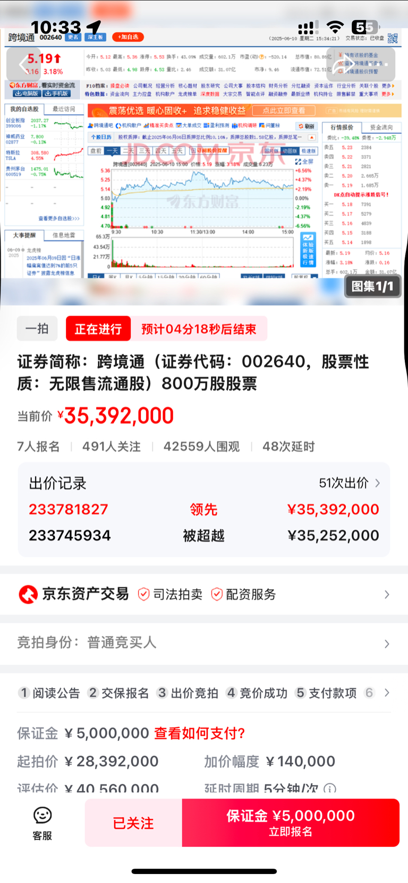This screenshot has height=883, width=408.
Task: Tap 保证金 ¥5,000,000 立即报名 button
Action: (x=291, y=823)
